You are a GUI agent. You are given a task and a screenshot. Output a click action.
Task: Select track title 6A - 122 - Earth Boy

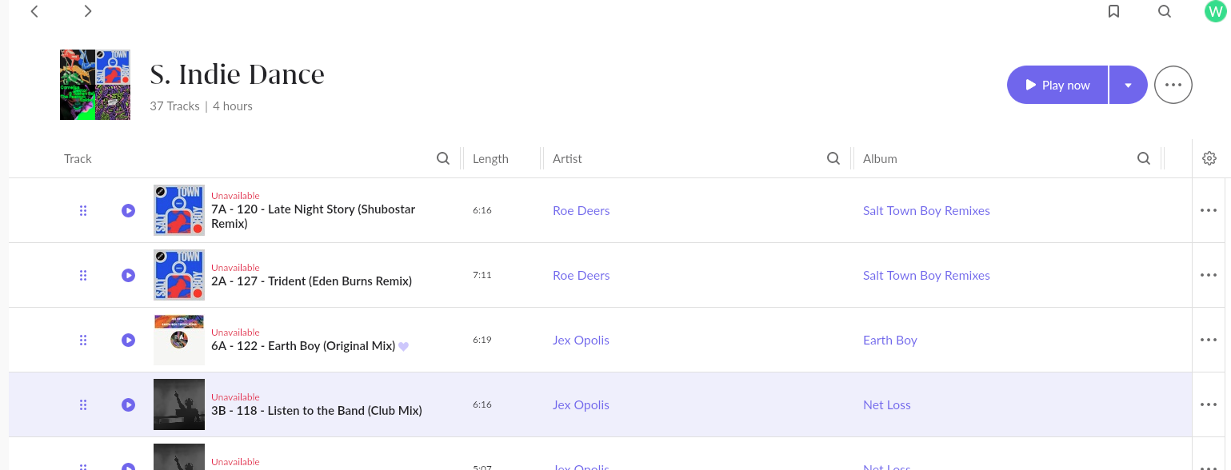(x=303, y=346)
